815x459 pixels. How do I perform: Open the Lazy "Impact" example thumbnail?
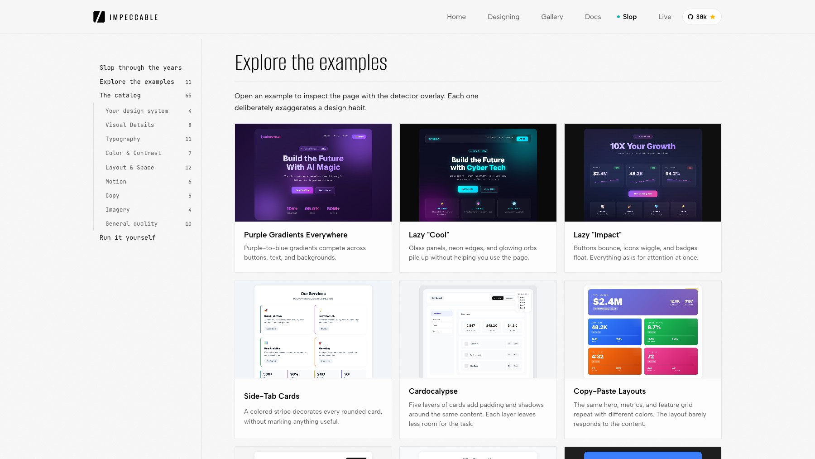click(643, 173)
